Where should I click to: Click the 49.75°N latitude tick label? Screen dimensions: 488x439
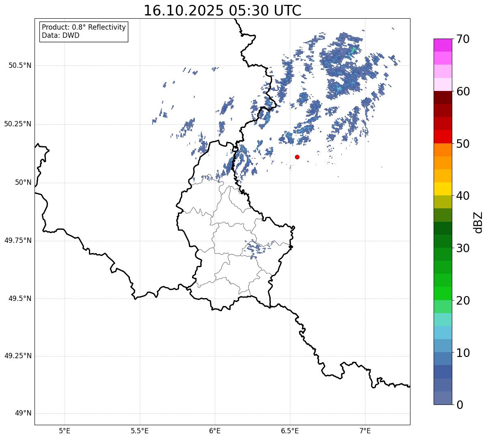pos(18,240)
